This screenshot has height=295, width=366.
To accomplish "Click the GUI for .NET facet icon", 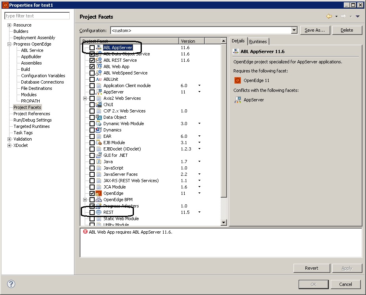I will (x=99, y=155).
